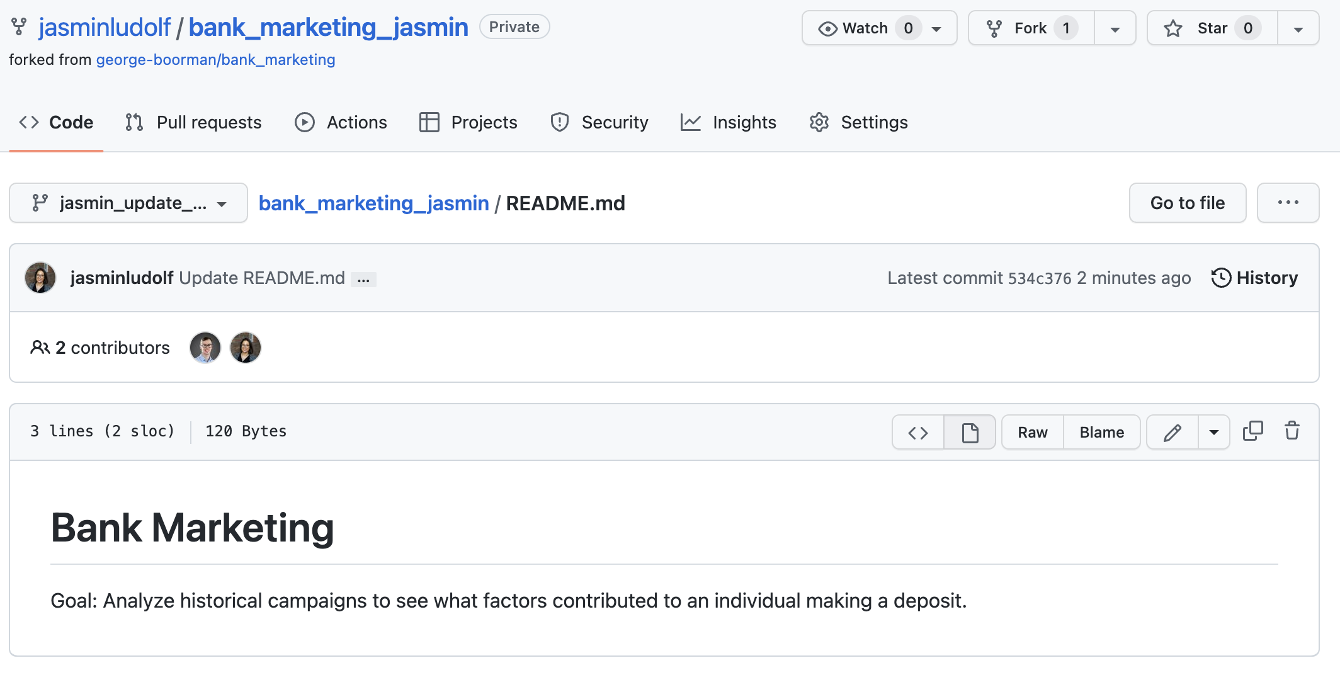
Task: Open the bank_marketing_jasmin repository title link
Action: 328,27
